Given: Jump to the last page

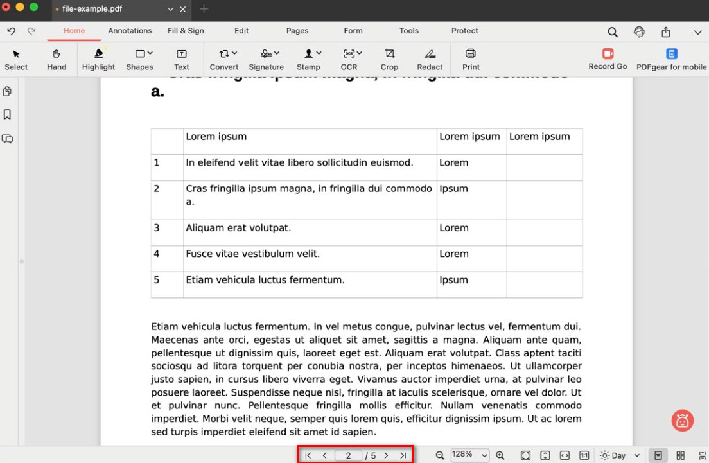Looking at the screenshot, I should click(x=403, y=455).
